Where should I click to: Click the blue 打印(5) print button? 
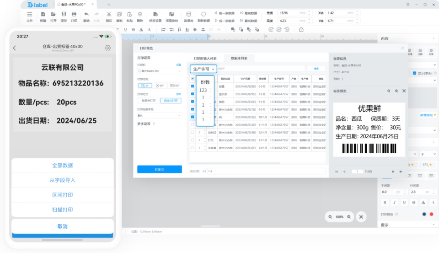pos(159,169)
